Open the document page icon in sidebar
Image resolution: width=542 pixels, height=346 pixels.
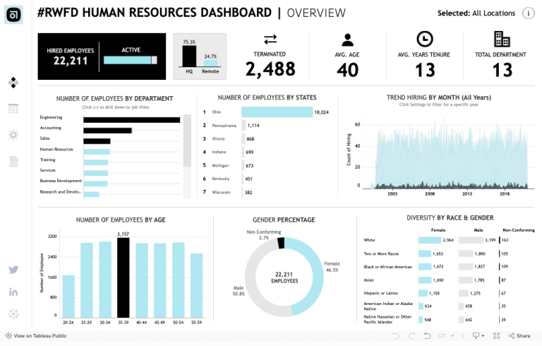tap(13, 161)
